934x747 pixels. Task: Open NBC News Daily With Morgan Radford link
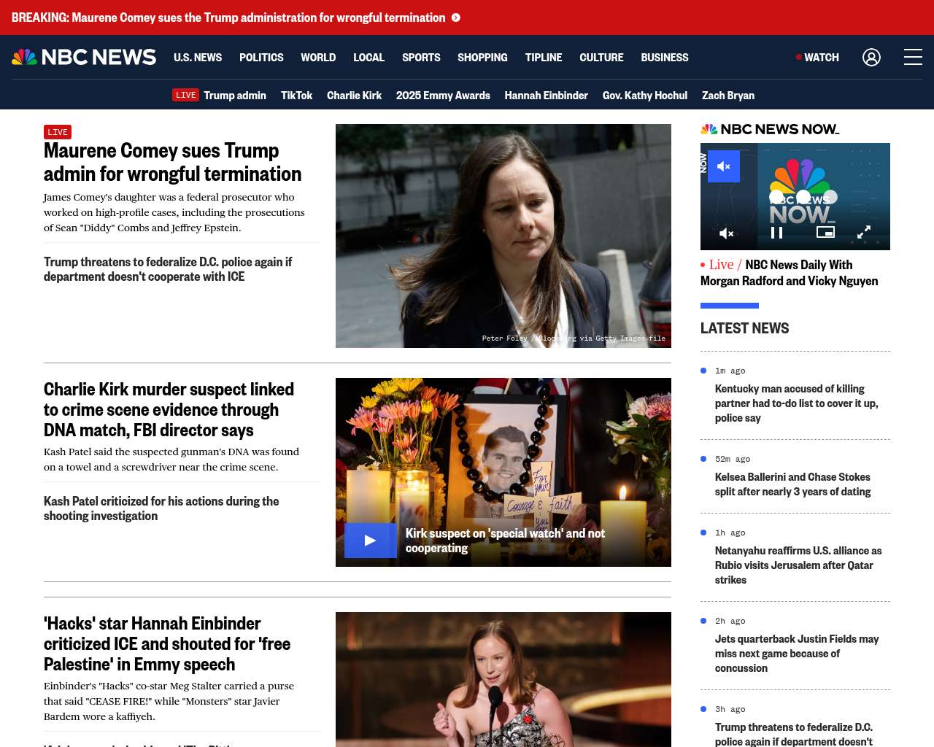[790, 273]
